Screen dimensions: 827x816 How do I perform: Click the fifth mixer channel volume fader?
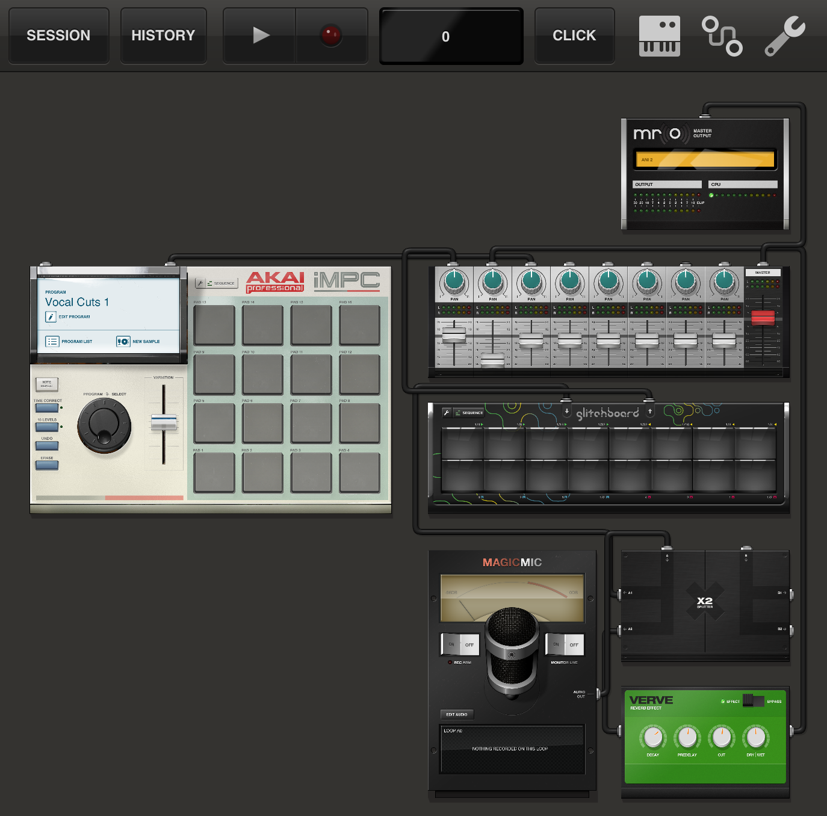coord(609,341)
